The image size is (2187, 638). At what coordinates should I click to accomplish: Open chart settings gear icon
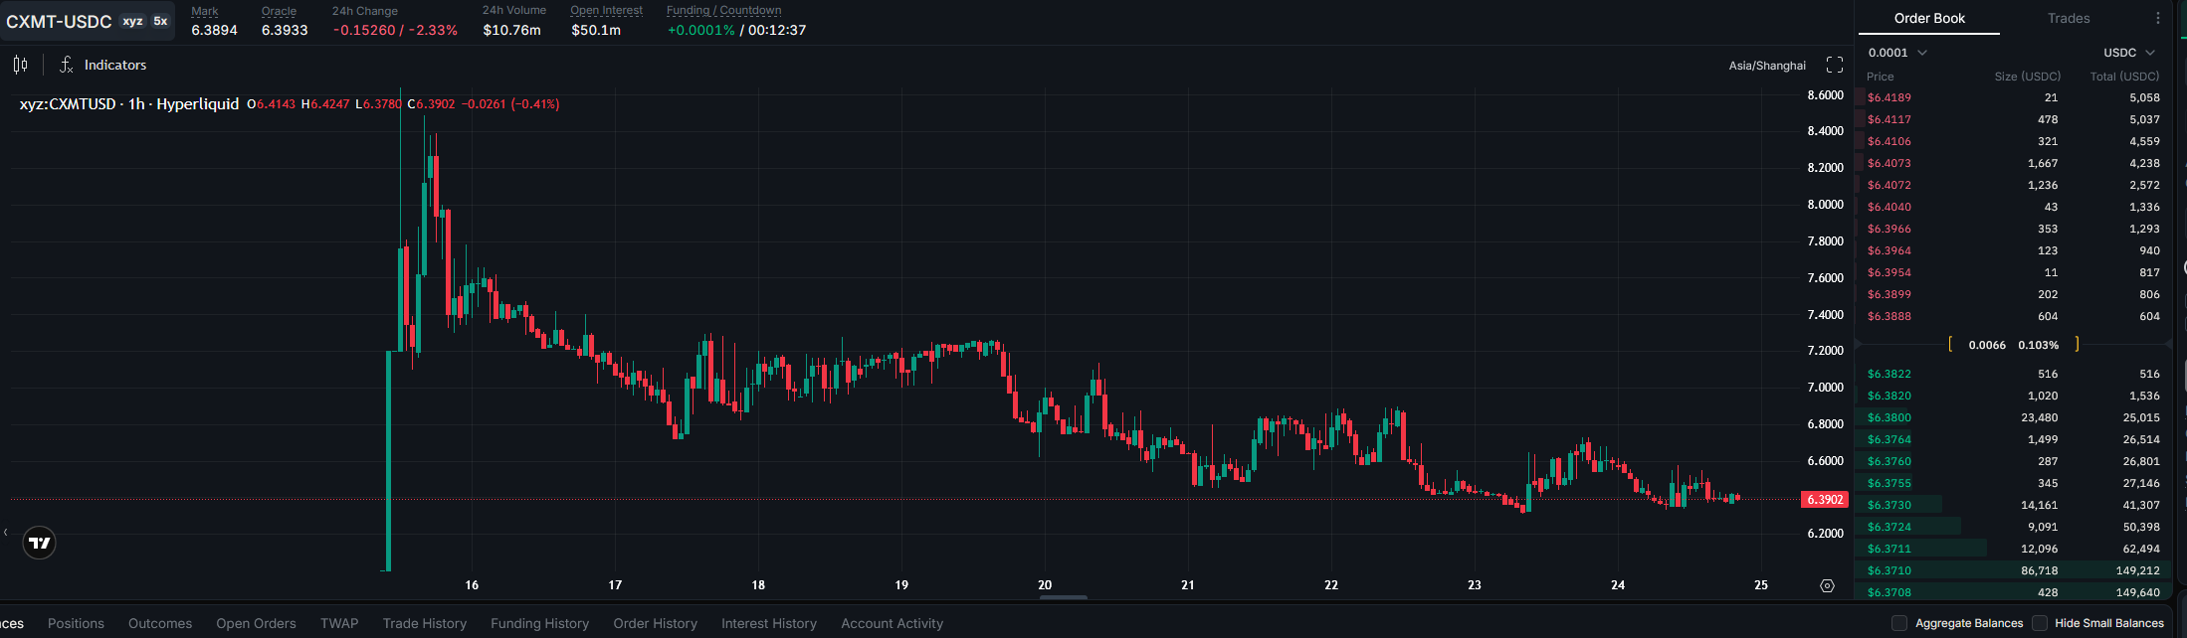point(1827,585)
